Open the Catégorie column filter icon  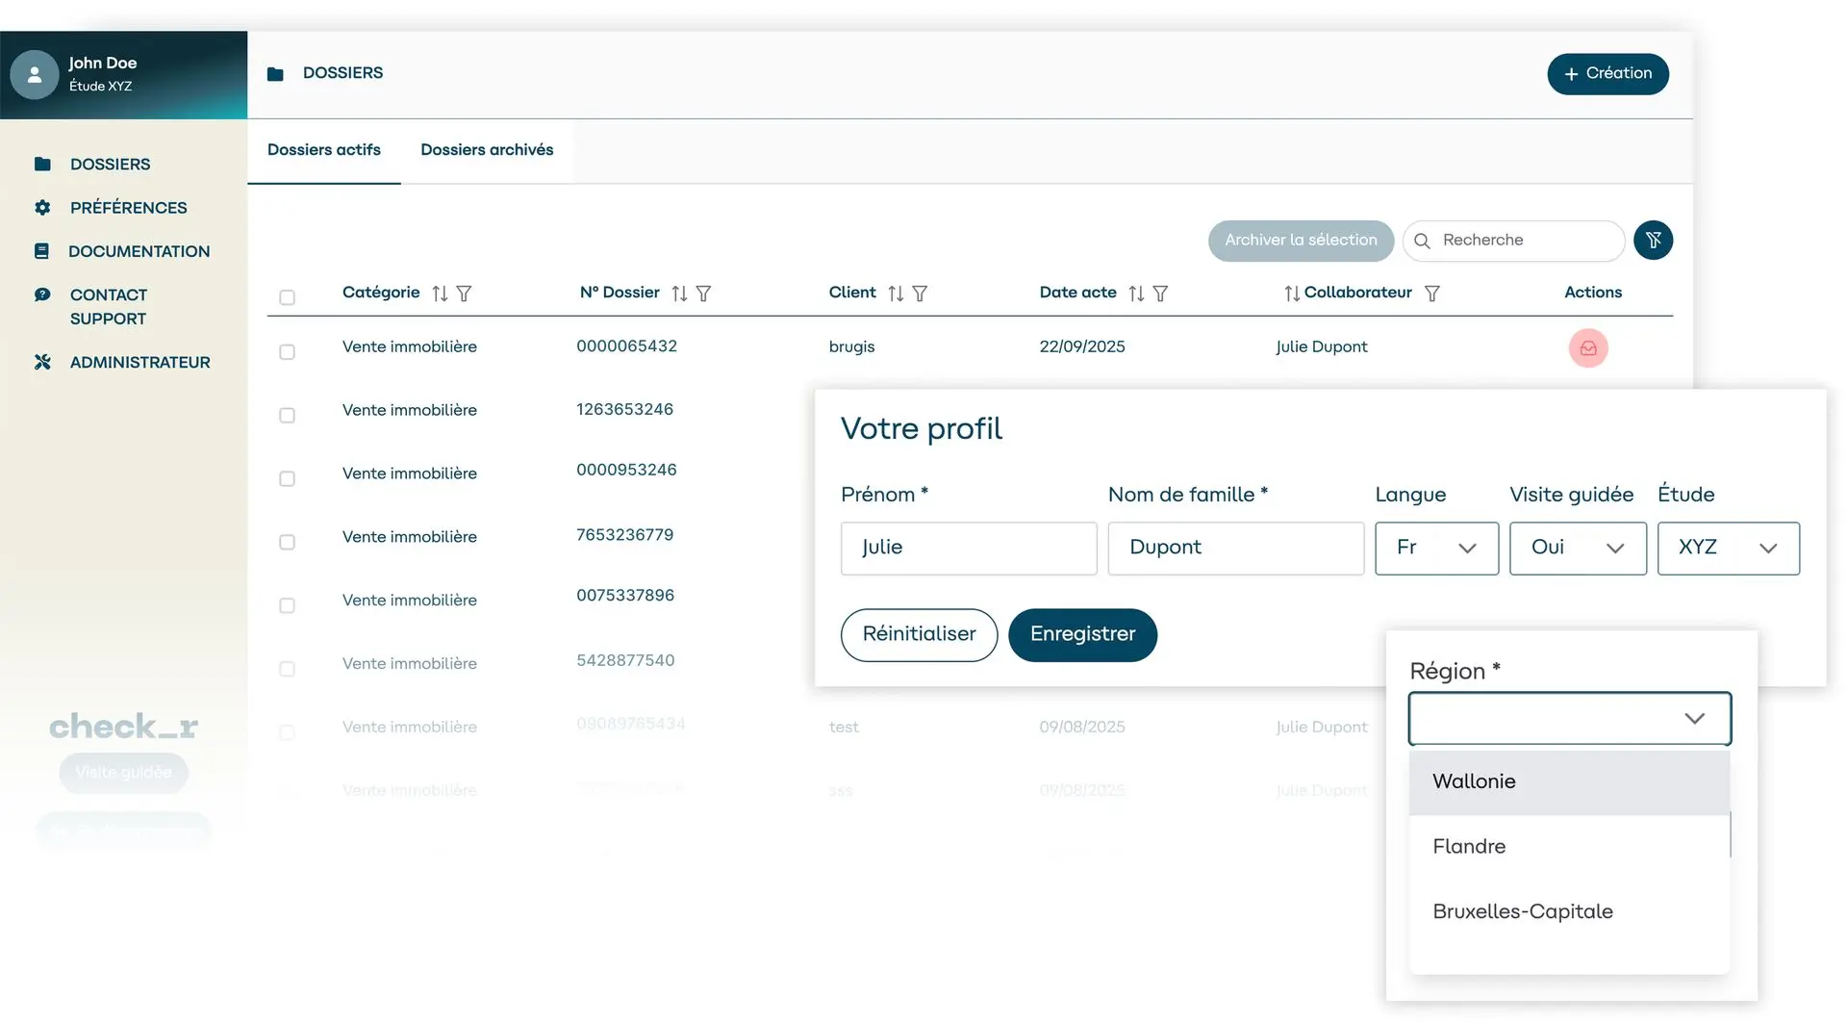[467, 294]
